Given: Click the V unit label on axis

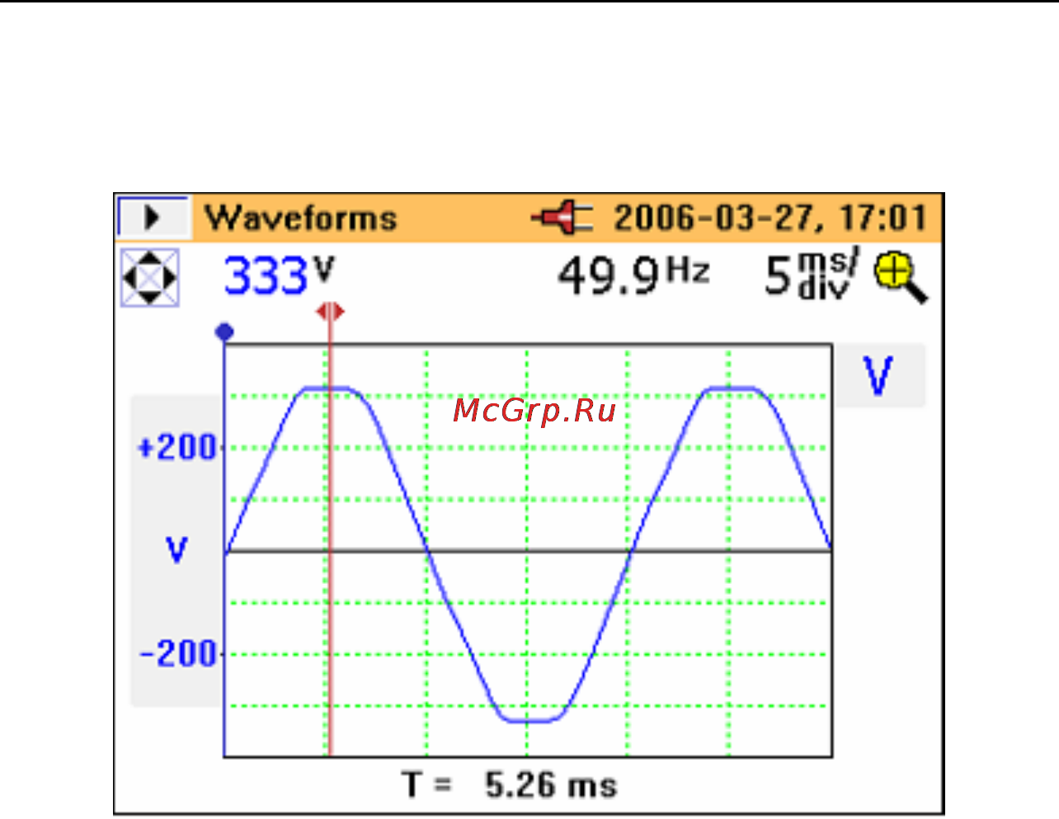Looking at the screenshot, I should (176, 548).
